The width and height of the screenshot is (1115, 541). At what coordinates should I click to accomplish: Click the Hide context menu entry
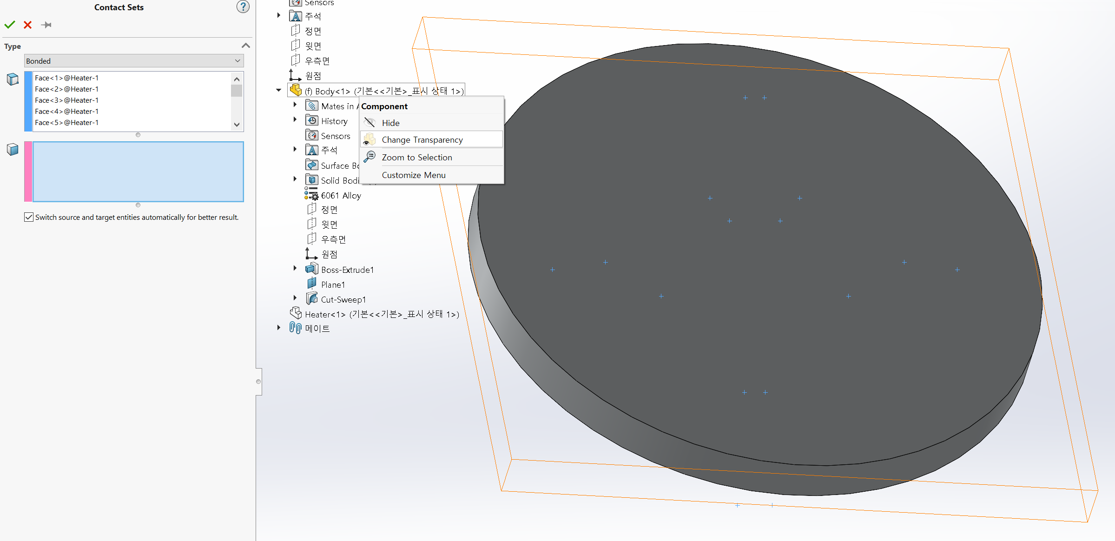point(431,123)
